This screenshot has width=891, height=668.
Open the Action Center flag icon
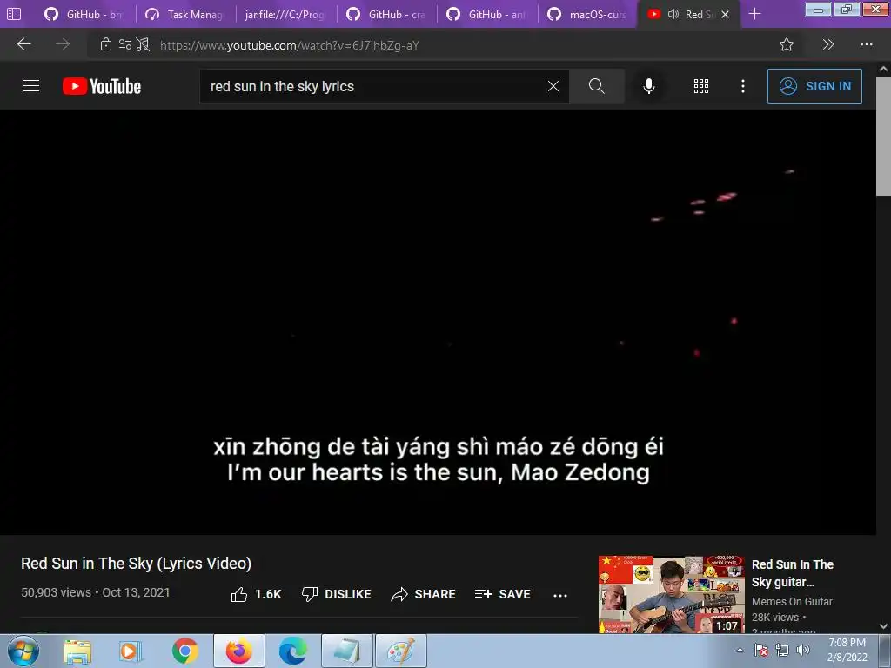click(761, 651)
